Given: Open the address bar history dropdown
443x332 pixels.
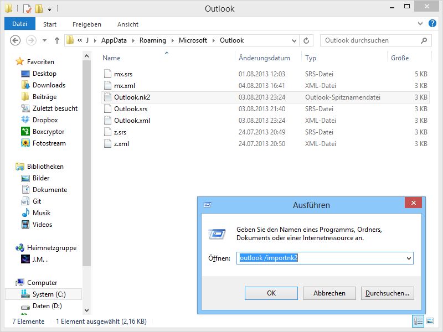Looking at the screenshot, I should tap(294, 40).
